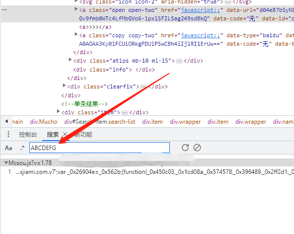Select the first div.wrapper breadcrumb
The height and width of the screenshot is (234, 294).
tap(185, 122)
